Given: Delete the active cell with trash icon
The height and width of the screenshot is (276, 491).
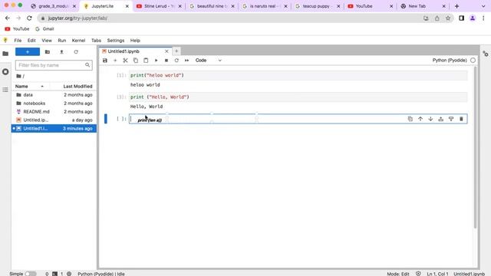Looking at the screenshot, I should click(x=461, y=119).
